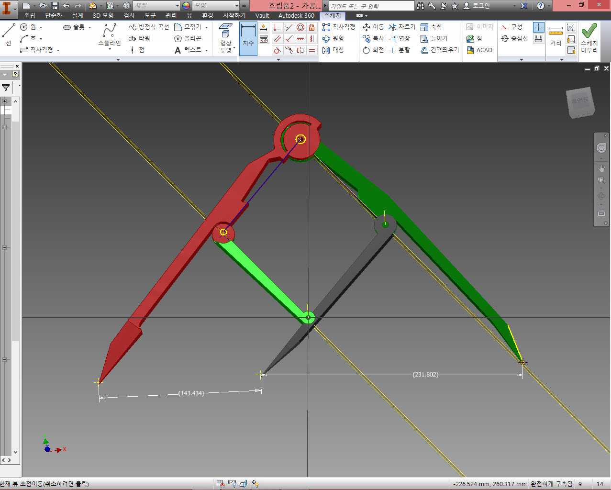Select the 호 (Arc) tool

pyautogui.click(x=28, y=38)
